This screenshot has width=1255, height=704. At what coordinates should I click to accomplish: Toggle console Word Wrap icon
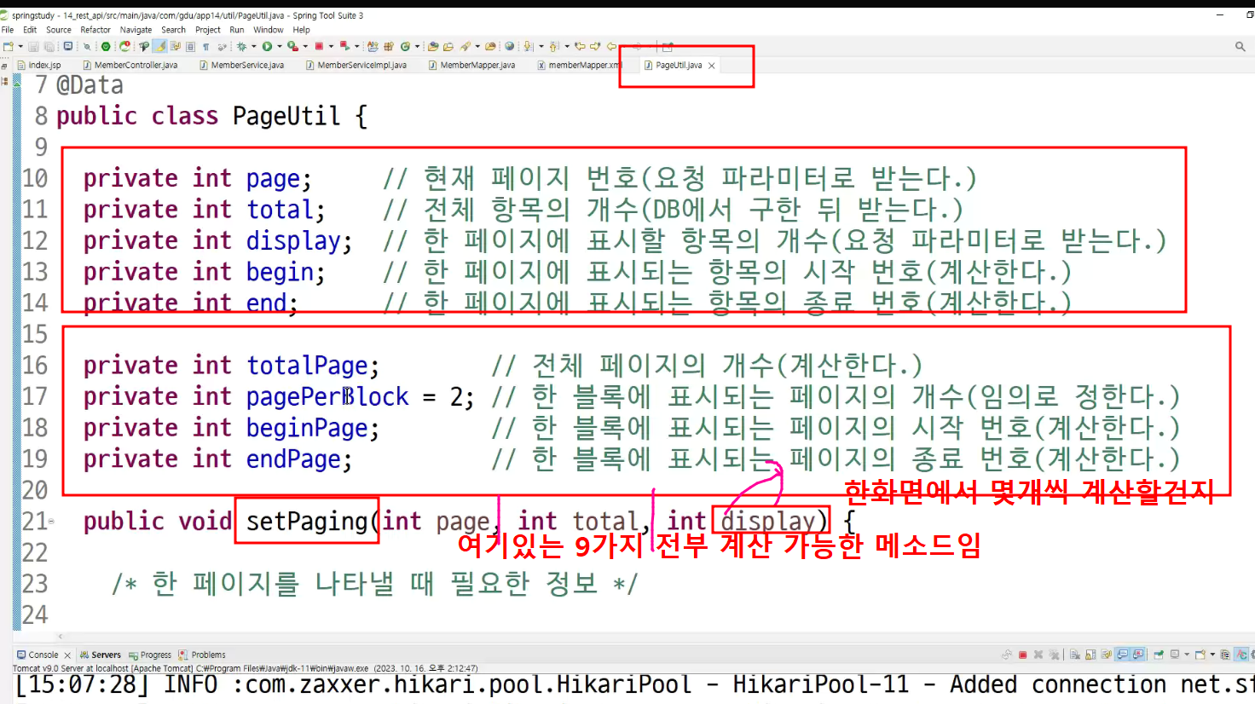tap(1106, 655)
